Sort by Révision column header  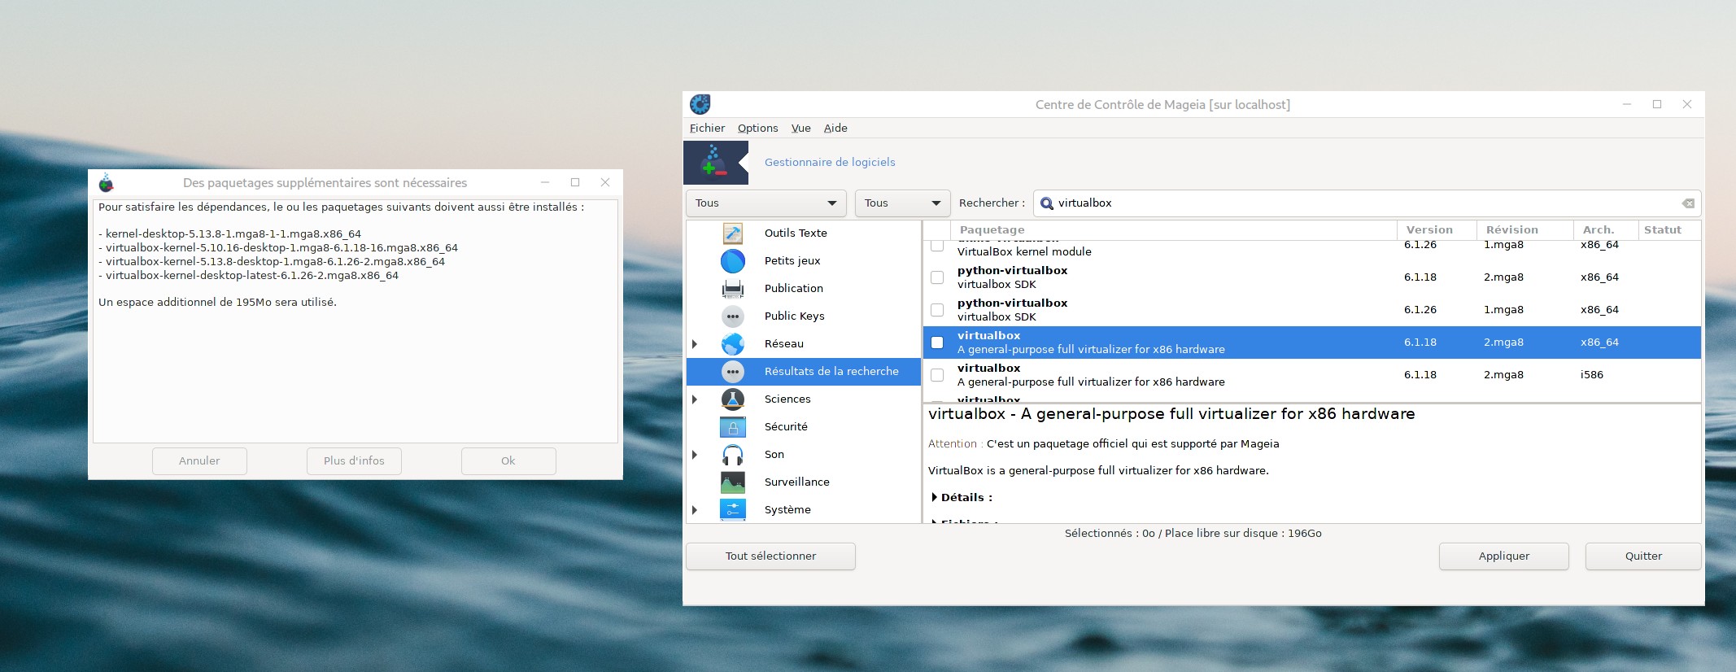click(1524, 230)
